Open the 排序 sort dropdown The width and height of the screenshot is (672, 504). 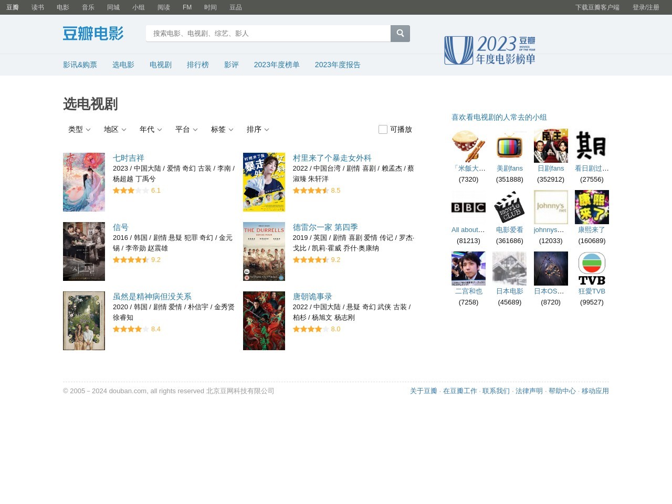pos(258,130)
